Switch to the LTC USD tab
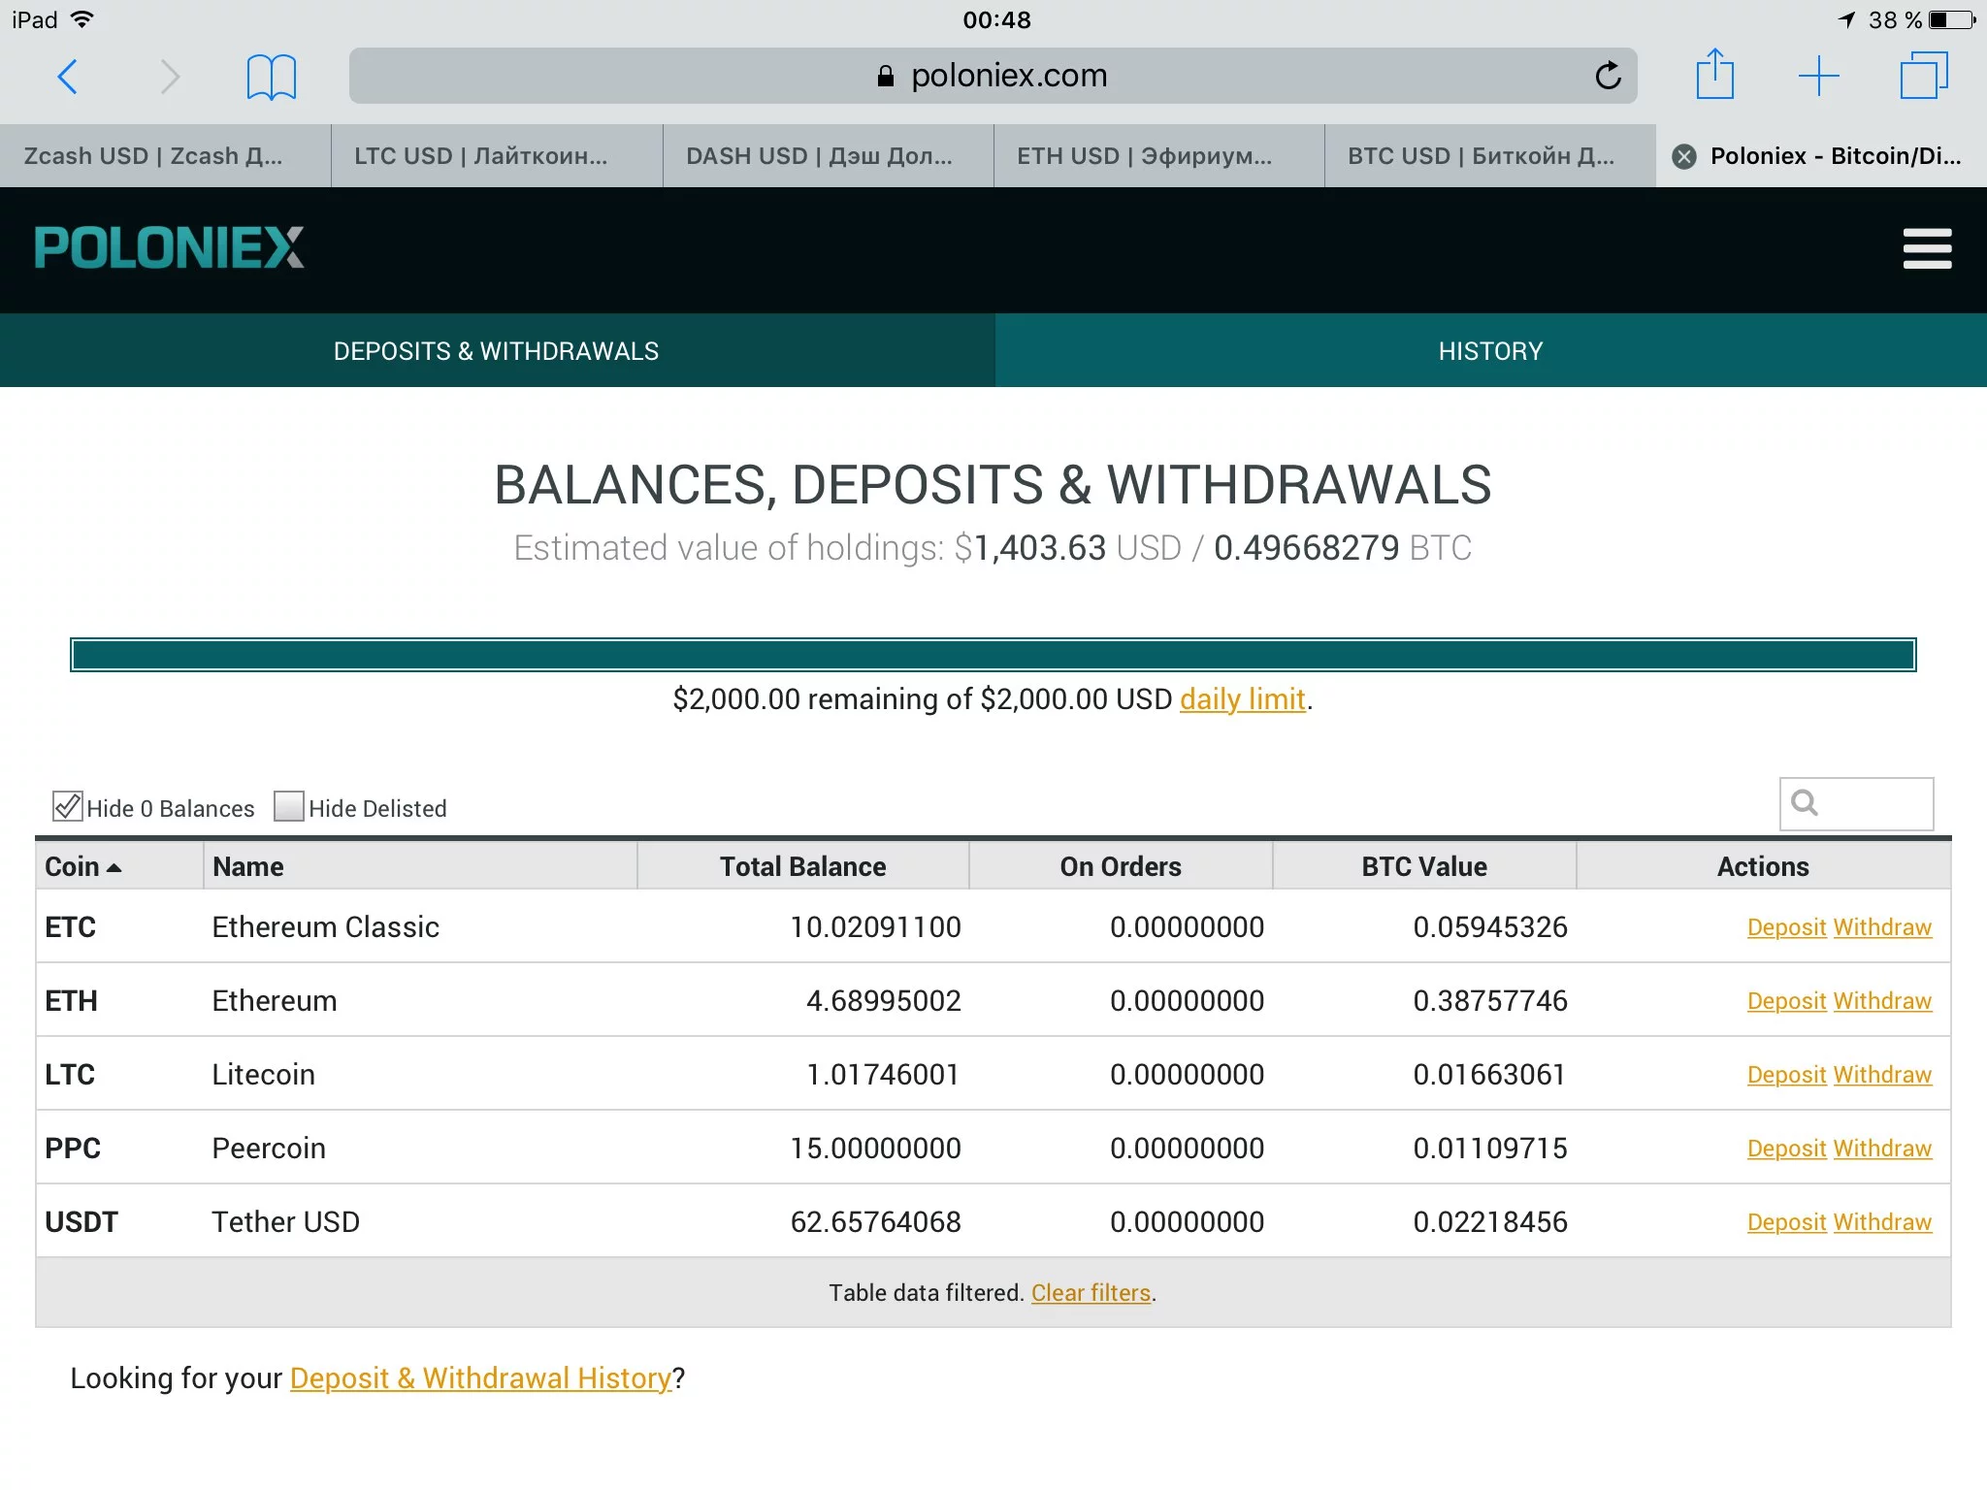1987x1490 pixels. 497,156
